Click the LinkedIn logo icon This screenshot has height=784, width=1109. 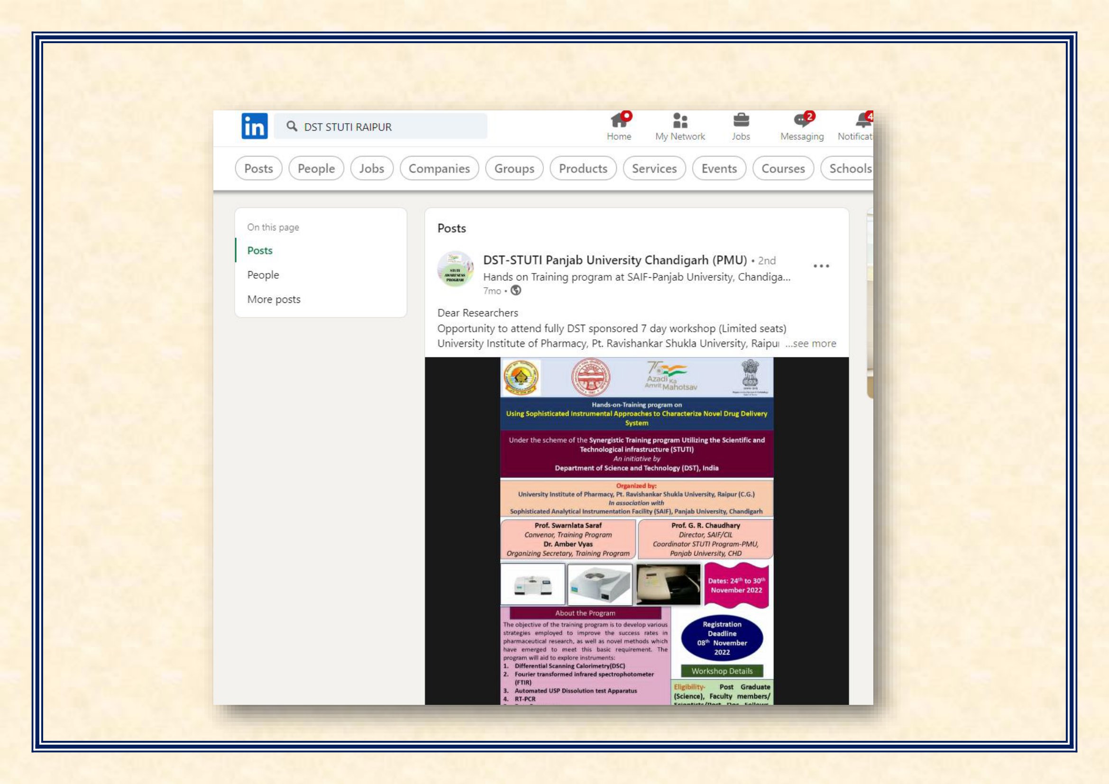tap(255, 127)
